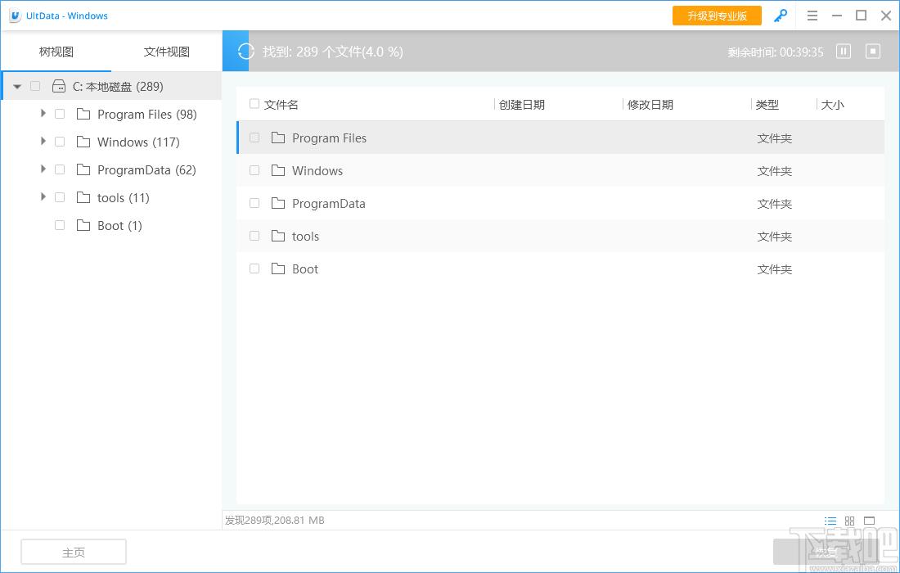Screen dimensions: 900x573
Task: Click tools folder icon in file list
Action: click(278, 236)
